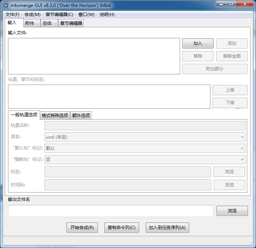Image resolution: width=256 pixels, height=248 pixels.
Task: Expand the "强制轨" 标记 dropdown
Action: [145, 160]
